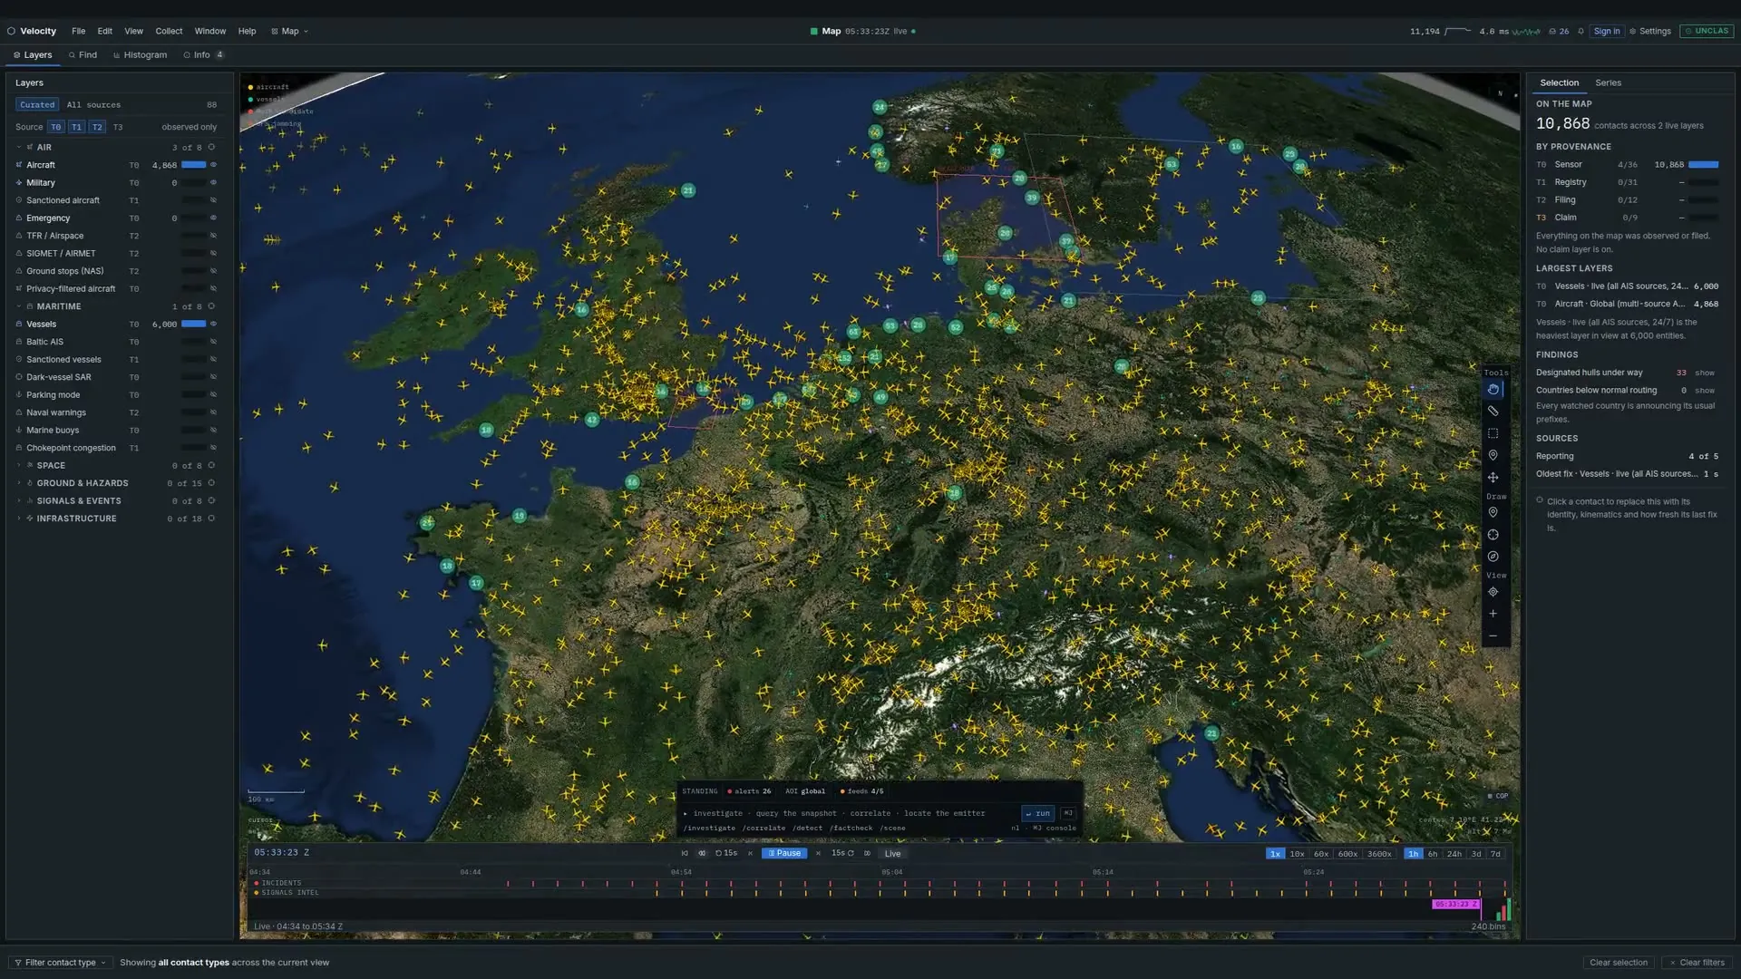Step forward 15s on the timeline
Screen dimensions: 1741x979
coord(842,853)
